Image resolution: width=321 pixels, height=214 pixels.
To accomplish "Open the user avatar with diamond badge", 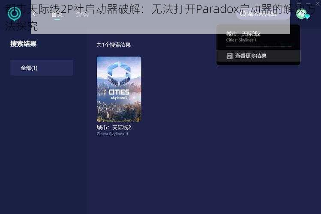I will [303, 14].
